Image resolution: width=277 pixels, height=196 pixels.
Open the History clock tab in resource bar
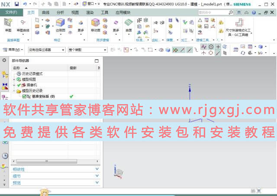coord(5,156)
